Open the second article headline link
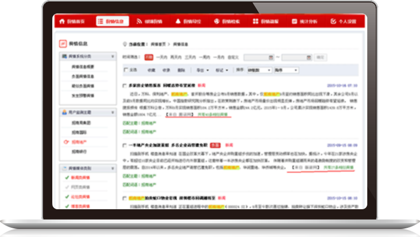420x237 pixels. tap(168, 145)
